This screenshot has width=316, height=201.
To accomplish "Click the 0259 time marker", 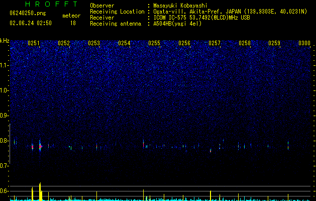I will tap(274, 43).
